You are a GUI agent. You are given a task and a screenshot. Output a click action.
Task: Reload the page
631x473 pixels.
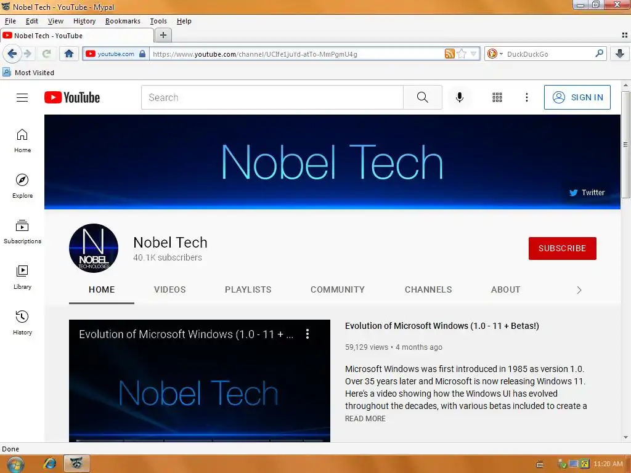pos(47,54)
